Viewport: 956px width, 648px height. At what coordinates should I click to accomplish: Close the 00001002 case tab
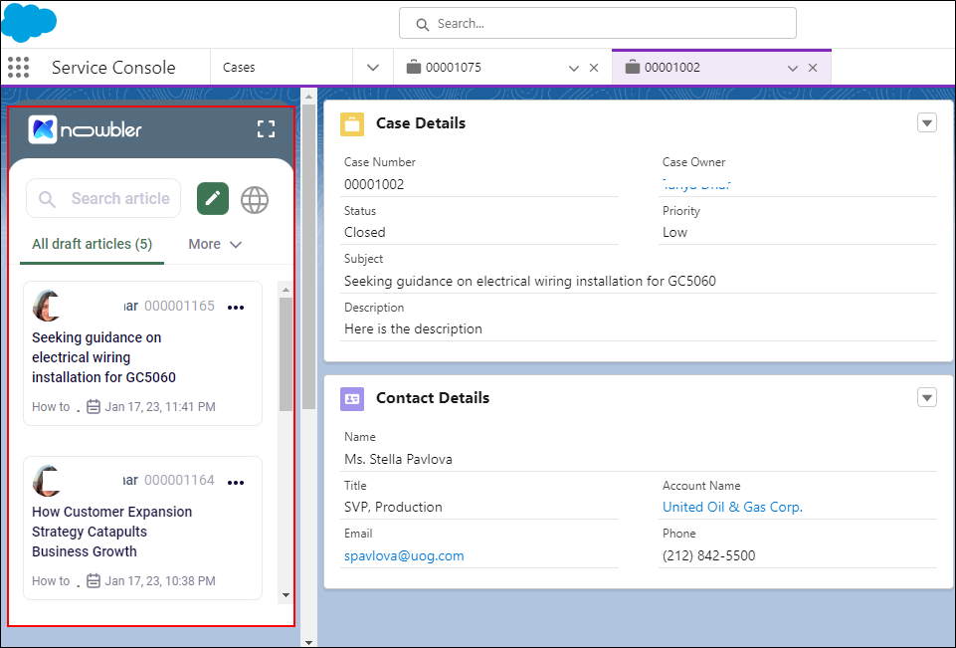coord(813,68)
